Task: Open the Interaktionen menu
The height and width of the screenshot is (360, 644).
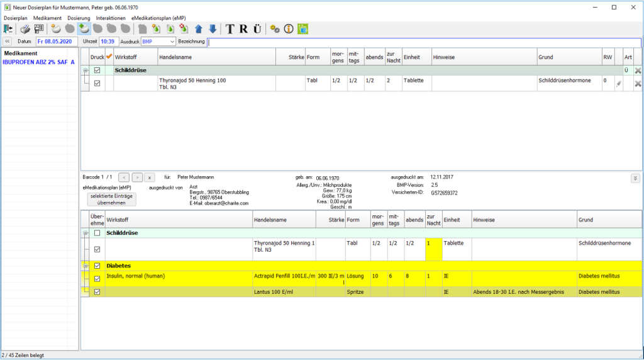Action: point(111,18)
